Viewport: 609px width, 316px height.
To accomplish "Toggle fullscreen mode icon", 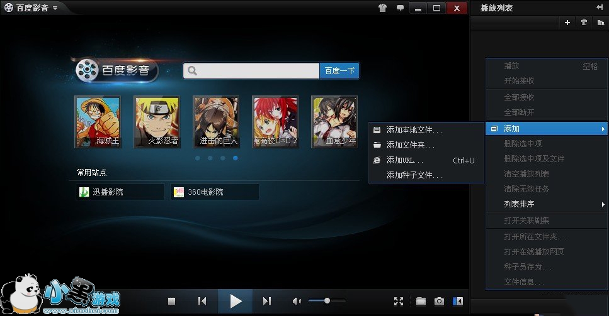I will click(x=399, y=302).
